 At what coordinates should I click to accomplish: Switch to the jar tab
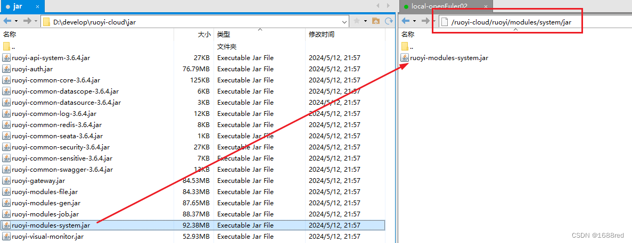[18, 6]
